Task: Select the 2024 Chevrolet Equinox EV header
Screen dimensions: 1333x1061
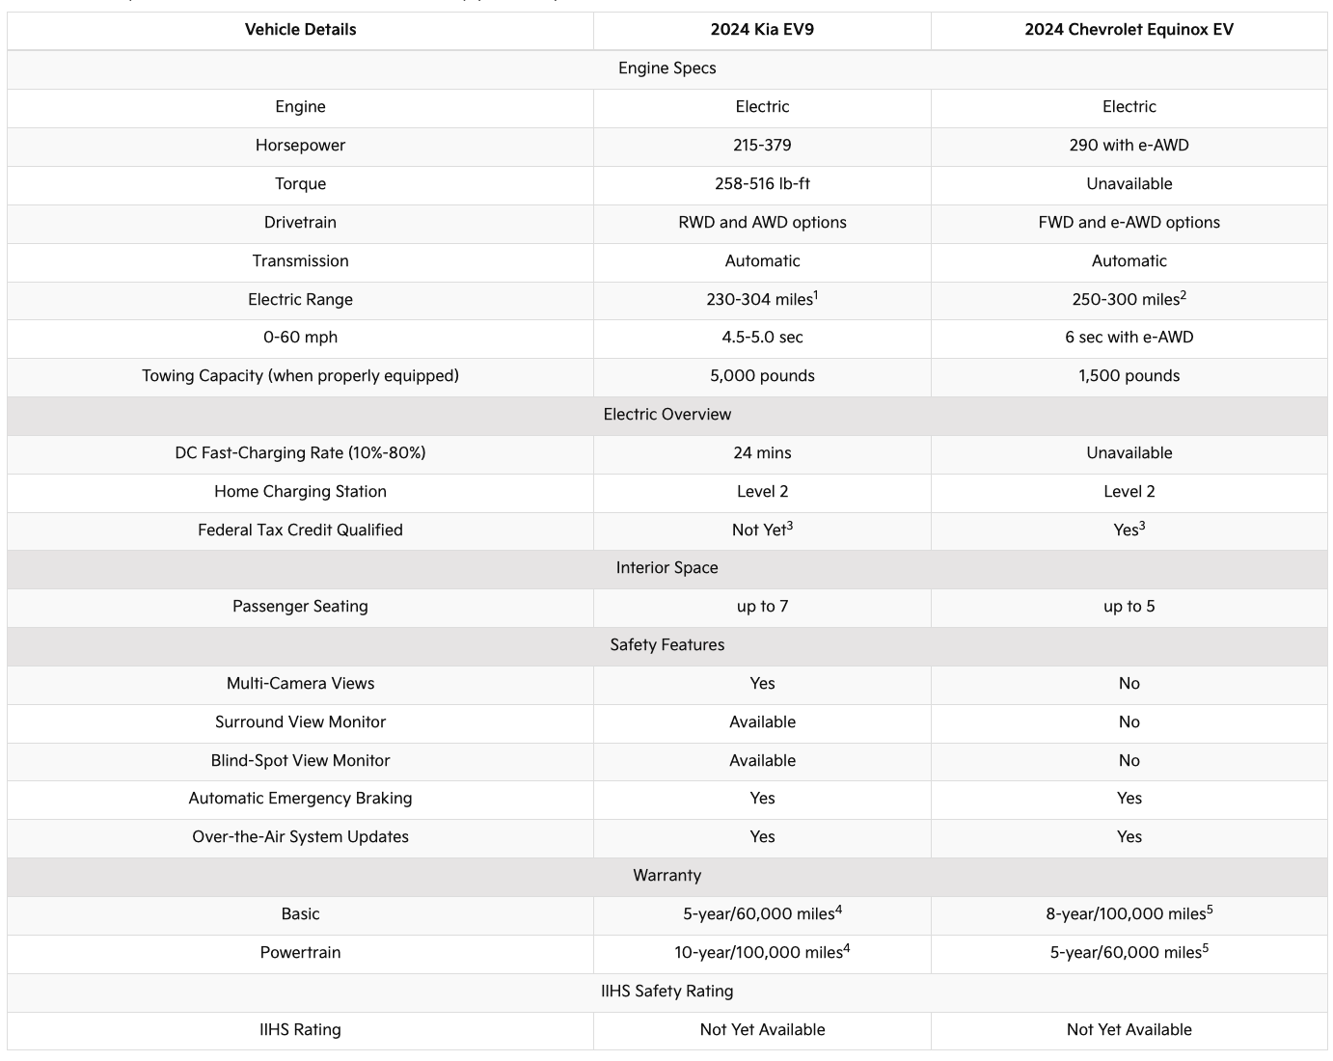Action: [x=1129, y=29]
